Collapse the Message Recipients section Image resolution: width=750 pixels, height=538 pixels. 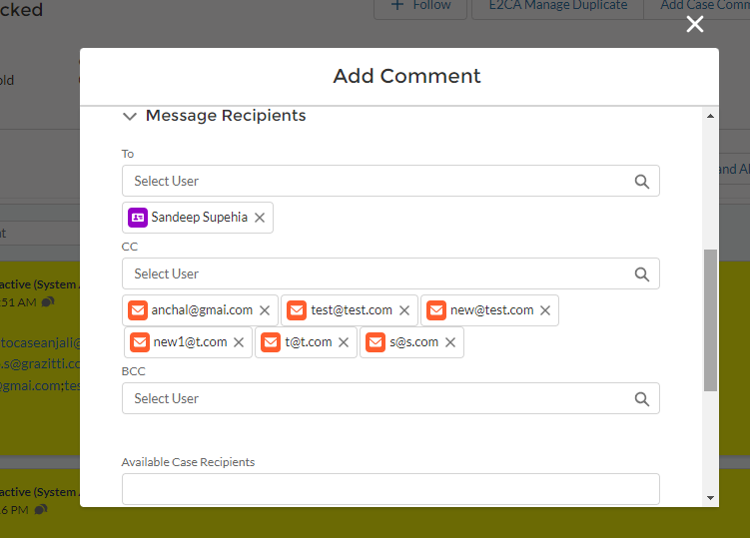(129, 116)
